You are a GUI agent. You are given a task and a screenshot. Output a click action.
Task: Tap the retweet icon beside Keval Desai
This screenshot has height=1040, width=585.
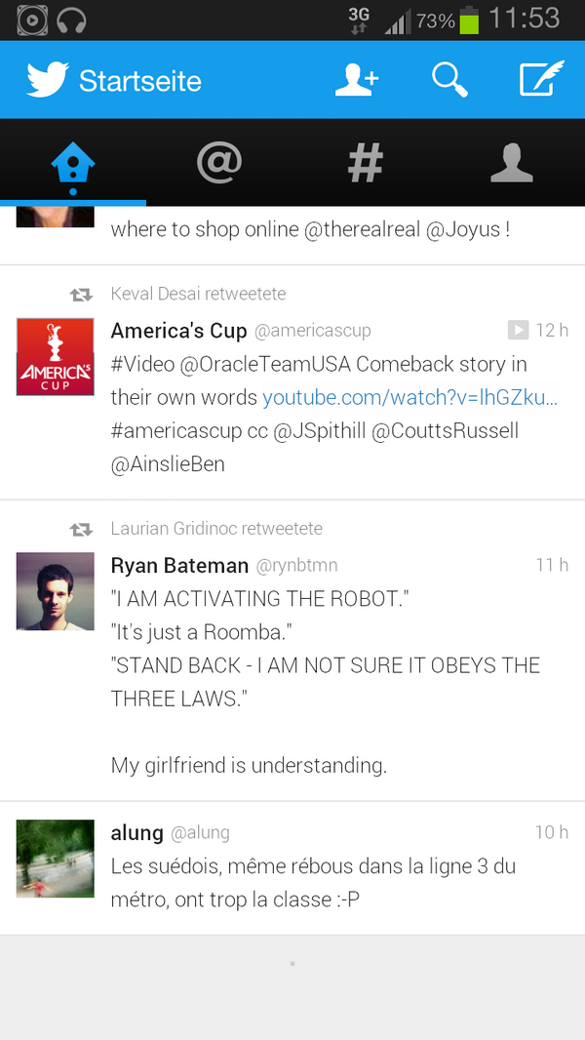click(81, 294)
